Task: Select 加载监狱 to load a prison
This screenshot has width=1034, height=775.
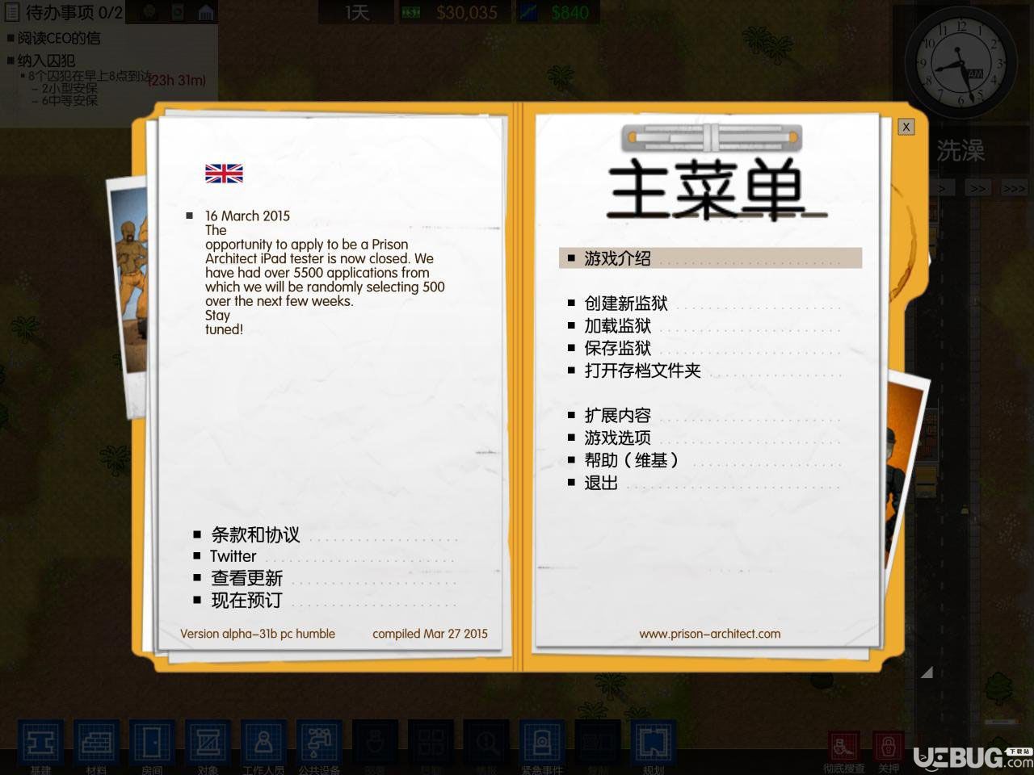Action: 618,326
